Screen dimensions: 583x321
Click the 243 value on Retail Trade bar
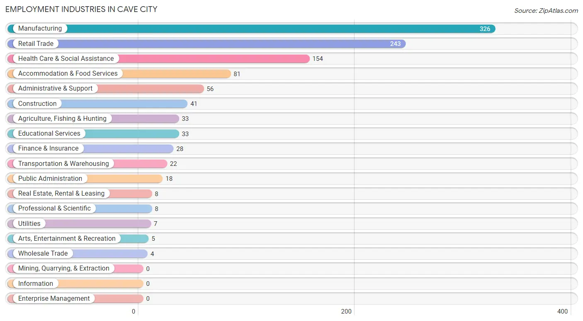tap(395, 44)
